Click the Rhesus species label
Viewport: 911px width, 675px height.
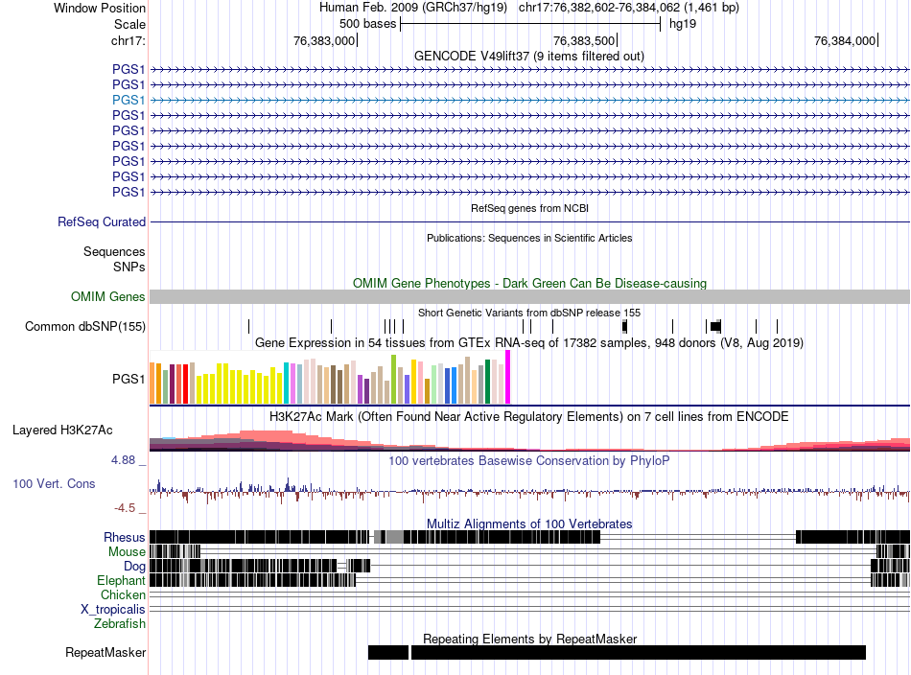[125, 537]
